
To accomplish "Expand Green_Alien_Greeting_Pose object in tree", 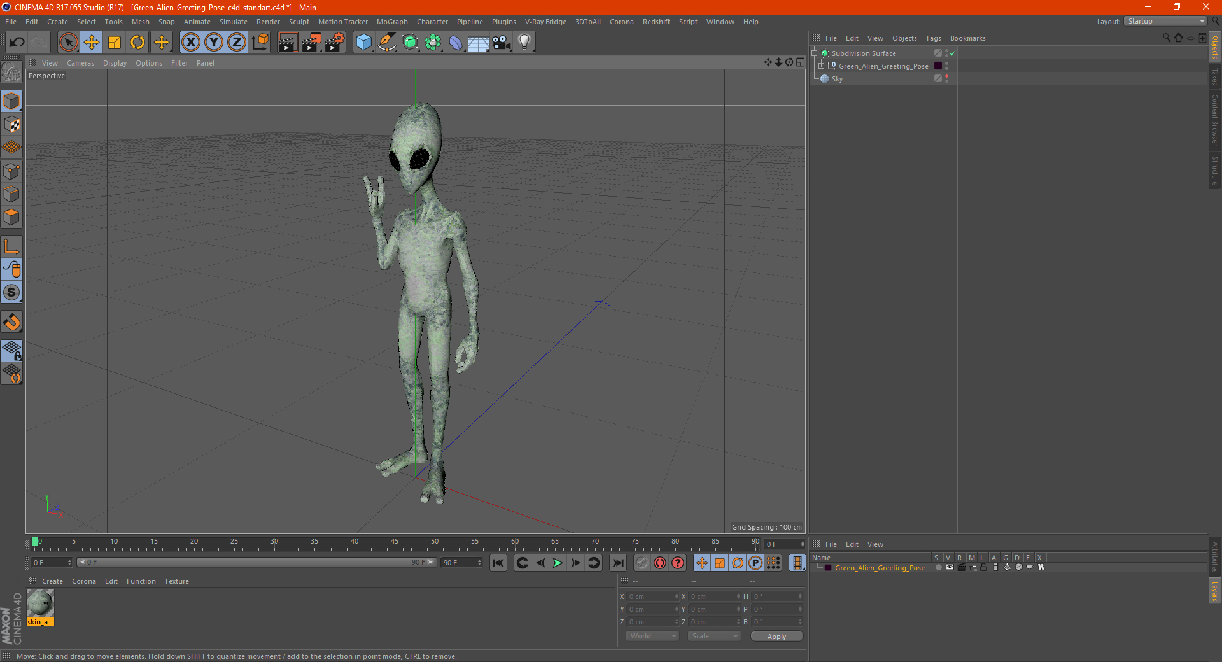I will 822,66.
